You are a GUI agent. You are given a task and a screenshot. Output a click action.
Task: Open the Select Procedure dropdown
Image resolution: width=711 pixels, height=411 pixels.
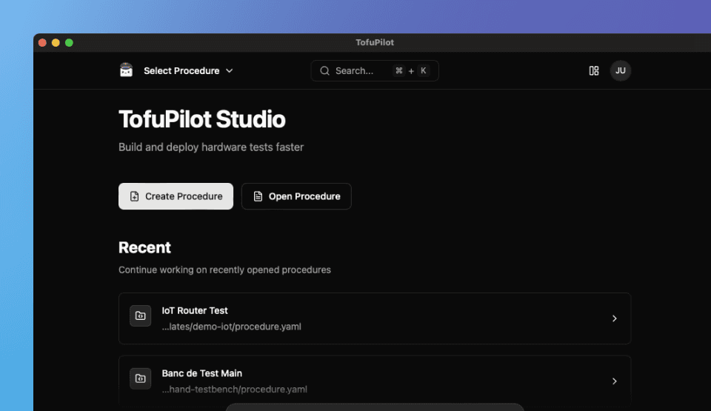point(188,71)
